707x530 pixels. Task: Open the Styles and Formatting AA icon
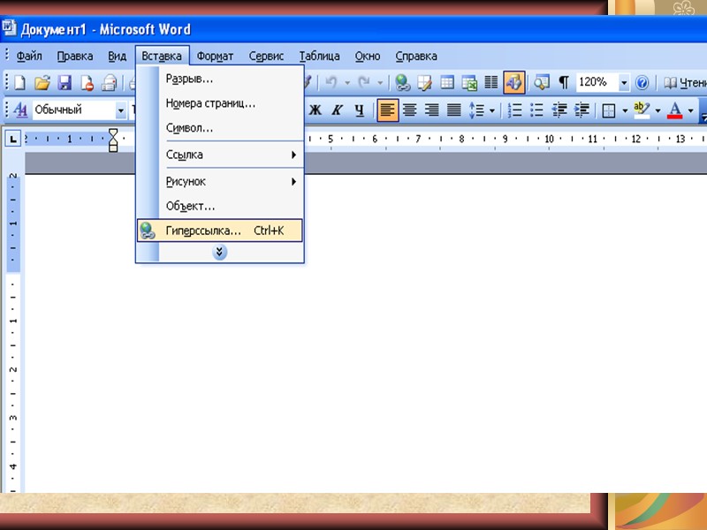click(20, 110)
